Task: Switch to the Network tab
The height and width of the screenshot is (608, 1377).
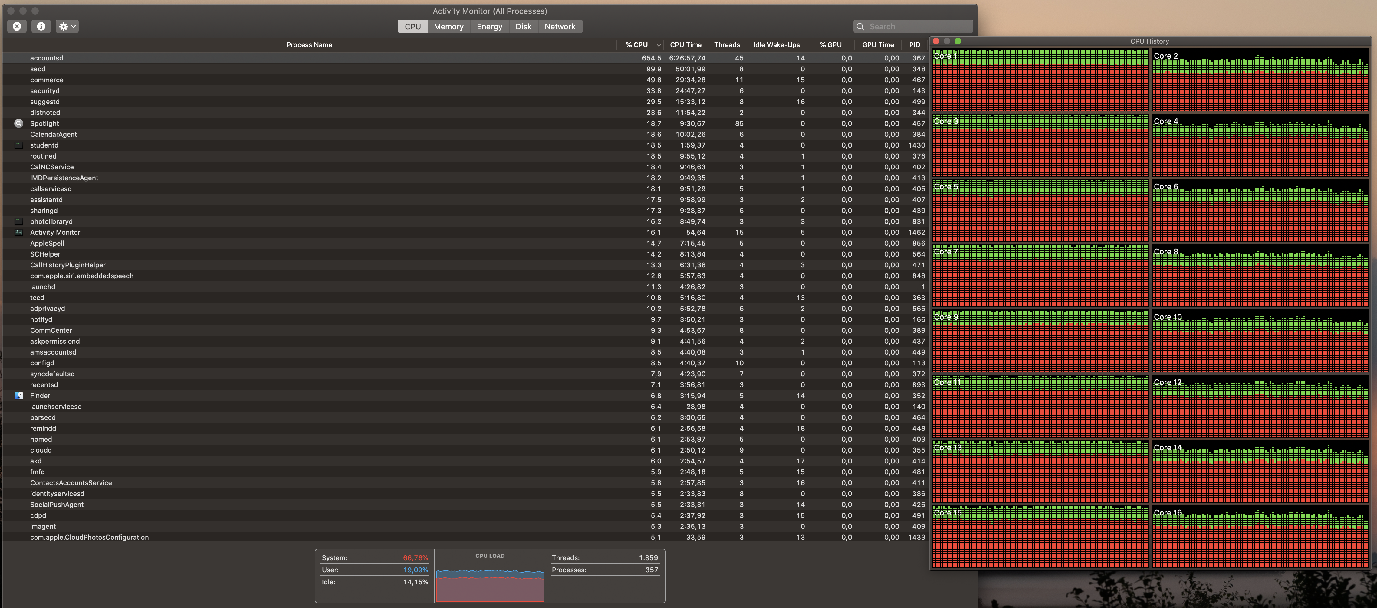Action: point(560,27)
